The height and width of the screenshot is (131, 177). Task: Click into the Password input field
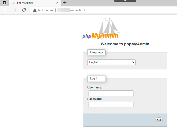[111, 104]
